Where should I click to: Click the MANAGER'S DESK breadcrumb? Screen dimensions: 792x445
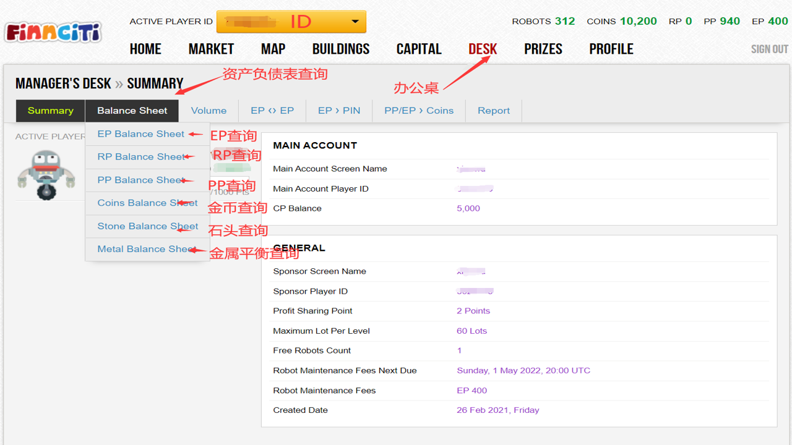point(63,83)
